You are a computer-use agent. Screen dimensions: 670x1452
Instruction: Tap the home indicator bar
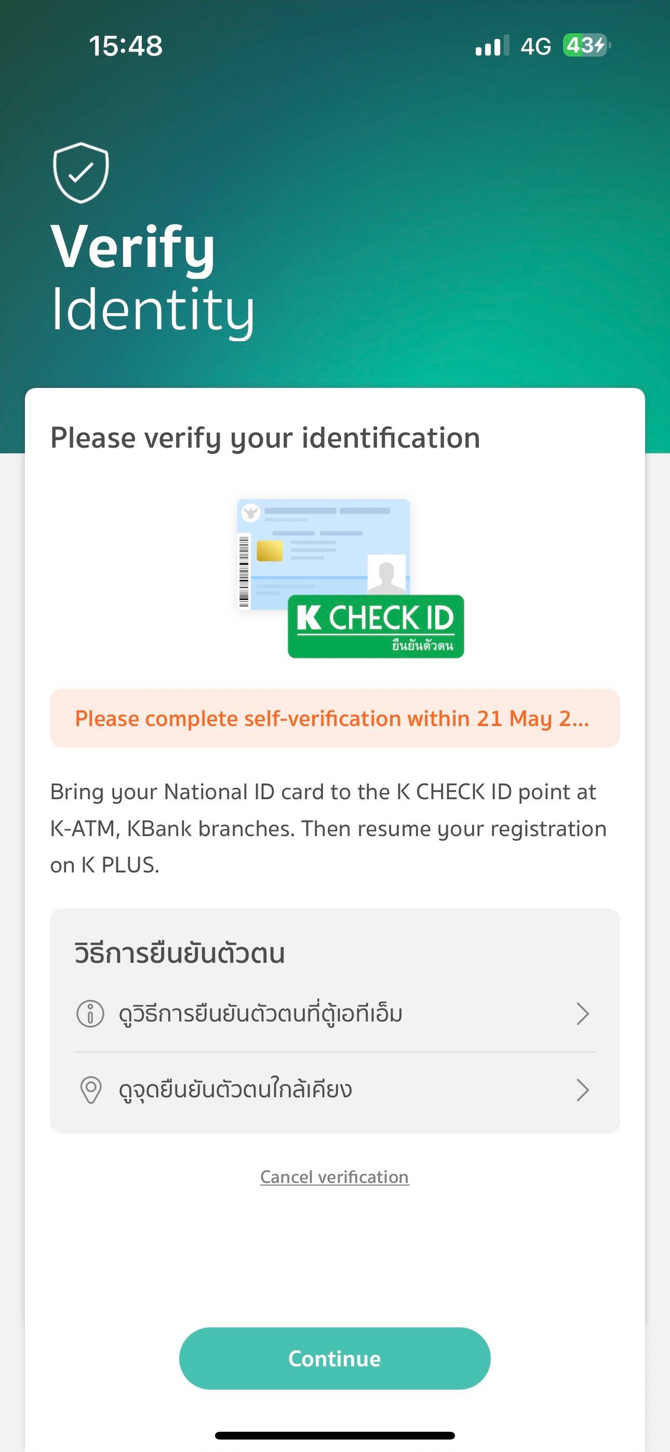pyautogui.click(x=334, y=1435)
